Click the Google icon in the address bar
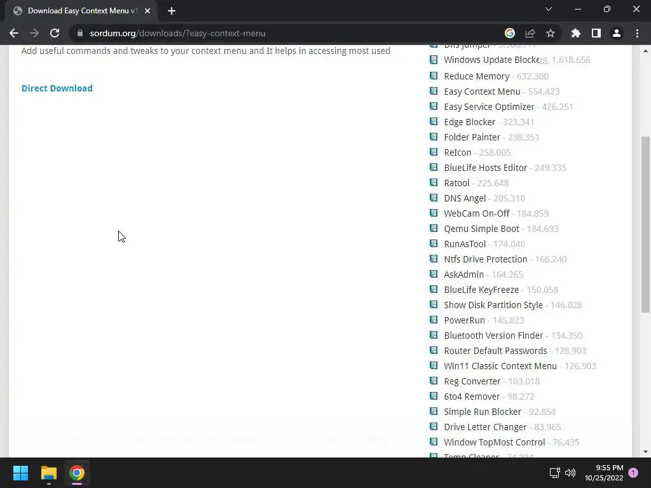 point(509,33)
